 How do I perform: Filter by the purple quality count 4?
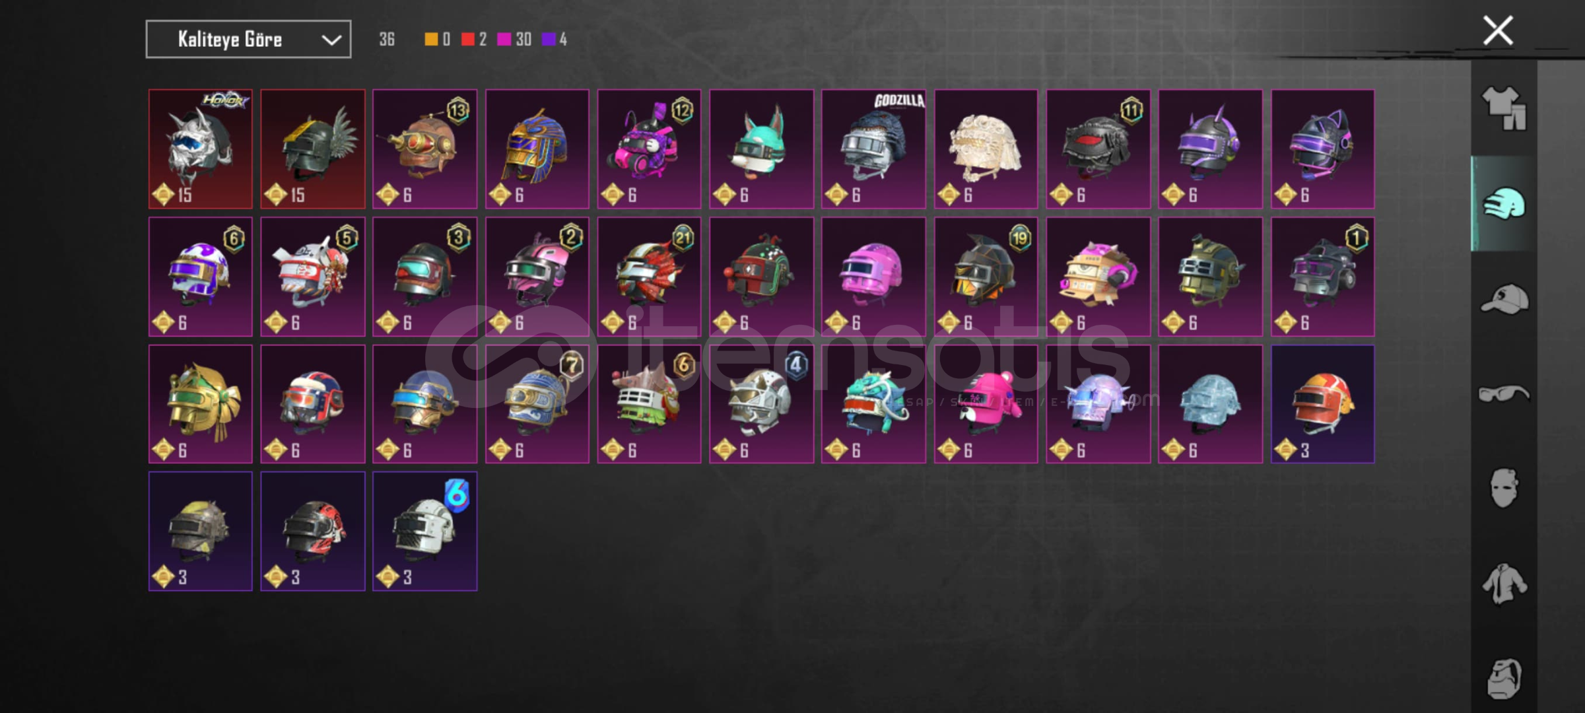[x=555, y=40]
